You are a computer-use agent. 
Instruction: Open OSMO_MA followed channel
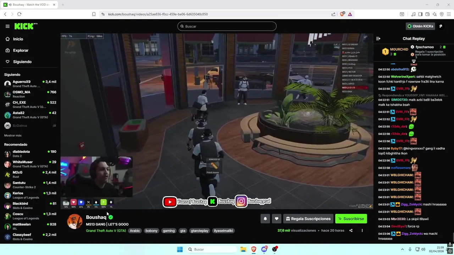[x=30, y=94]
